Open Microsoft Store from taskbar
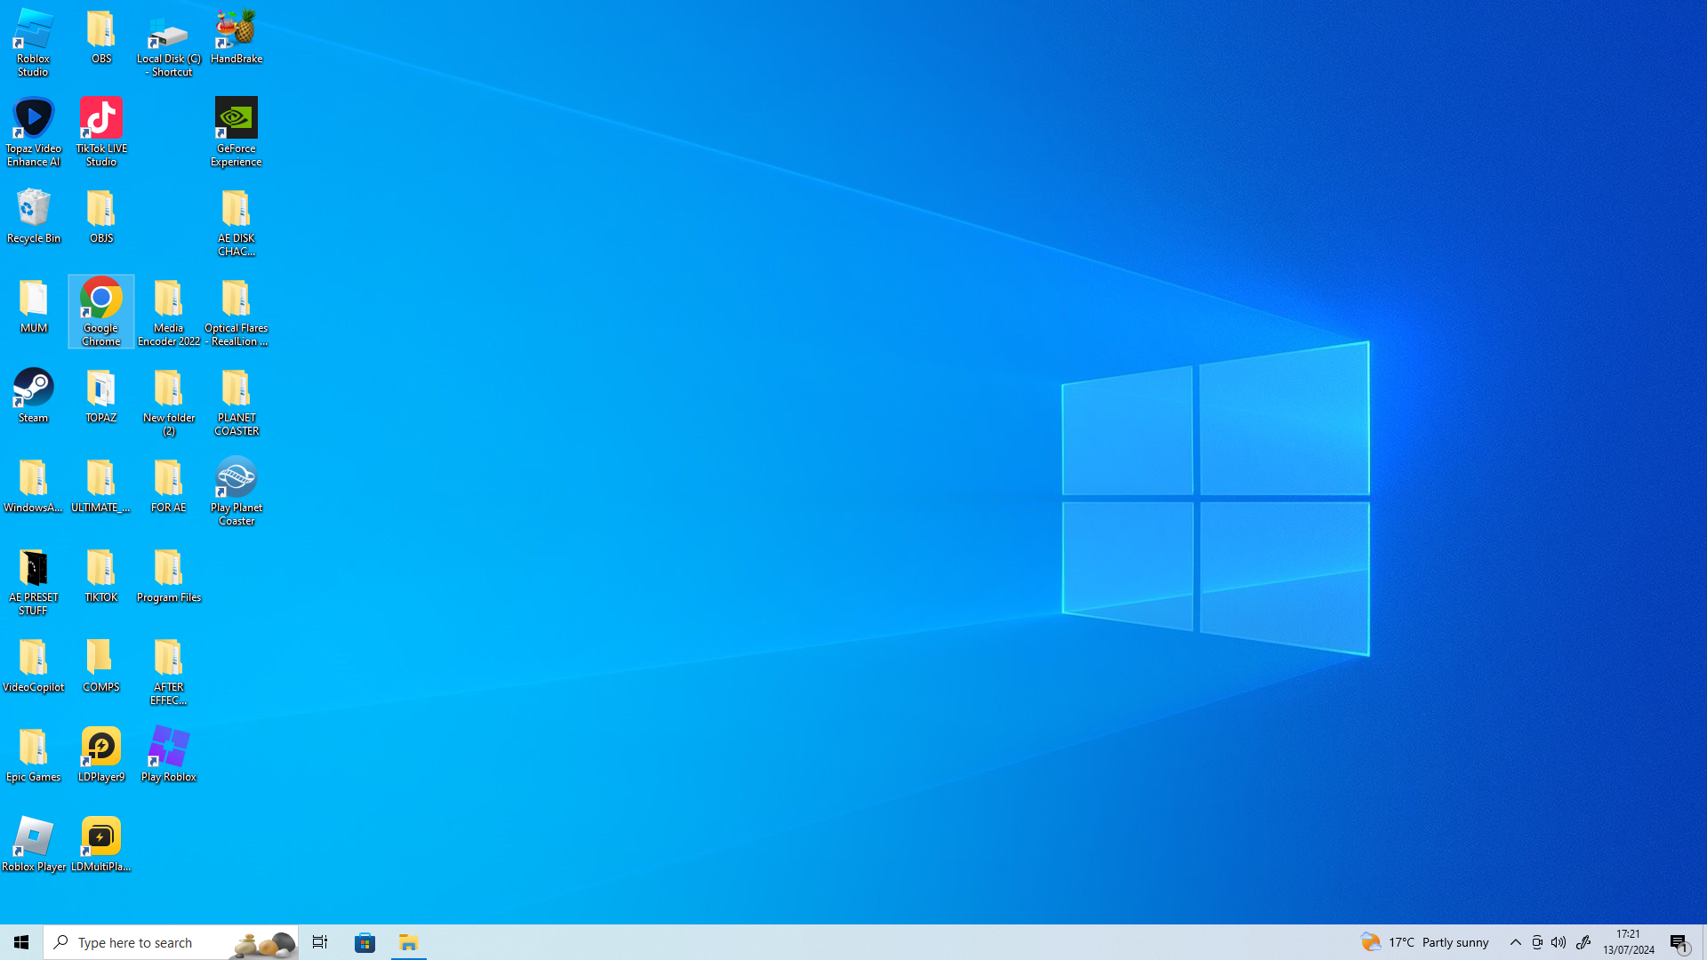This screenshot has width=1707, height=960. point(365,942)
